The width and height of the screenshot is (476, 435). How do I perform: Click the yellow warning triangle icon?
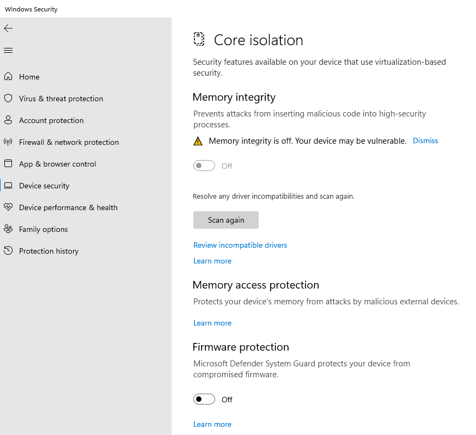click(198, 141)
